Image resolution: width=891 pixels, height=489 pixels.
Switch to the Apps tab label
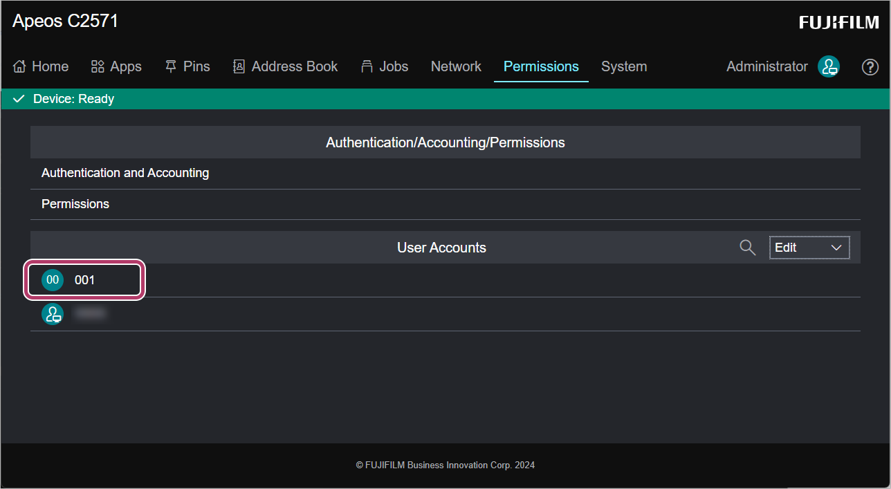click(126, 66)
